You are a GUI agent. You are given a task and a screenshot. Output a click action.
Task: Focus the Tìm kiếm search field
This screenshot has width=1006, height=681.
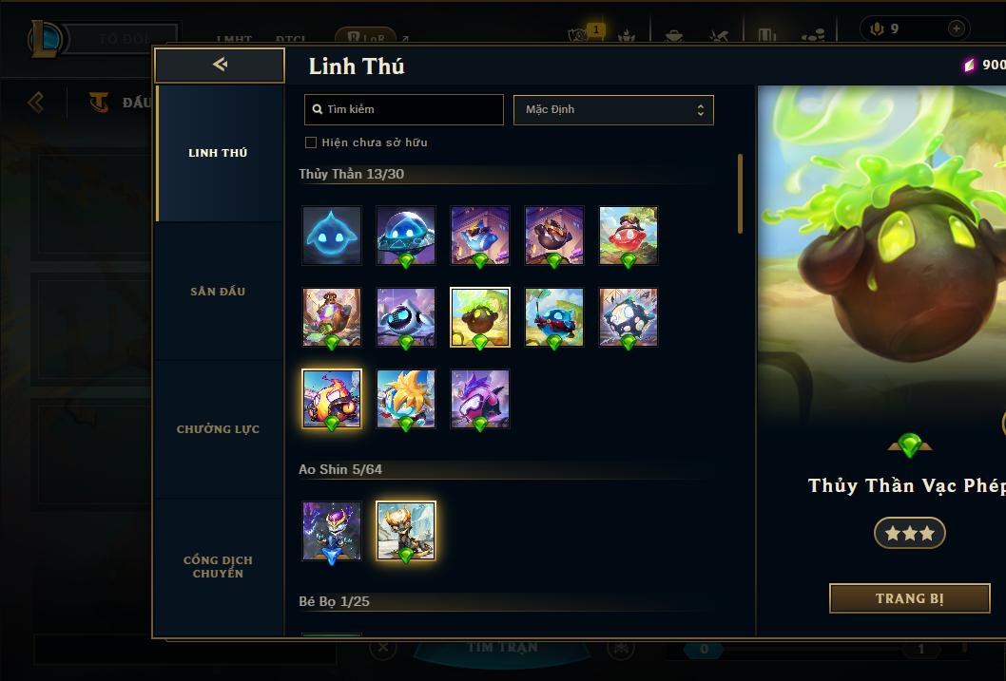pos(403,109)
